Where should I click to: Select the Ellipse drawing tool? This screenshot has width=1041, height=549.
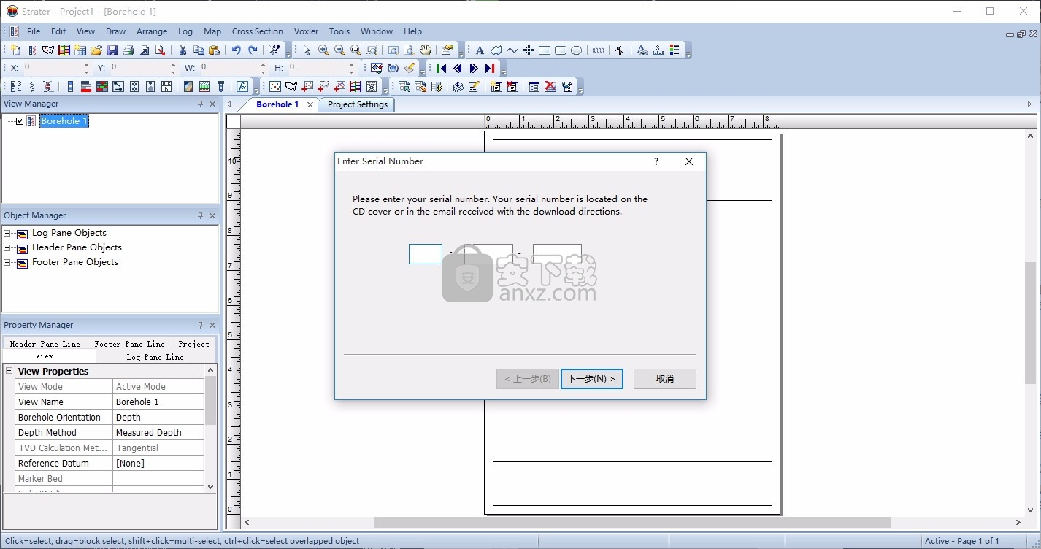point(577,50)
